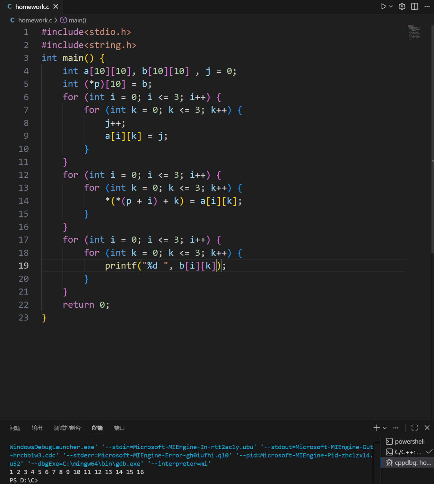Open new terminal profile dropdown arrow
Image resolution: width=434 pixels, height=484 pixels.
[385, 428]
